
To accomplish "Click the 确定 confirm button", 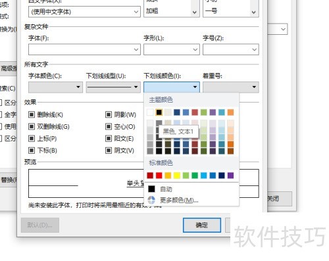I will pyautogui.click(x=202, y=225).
